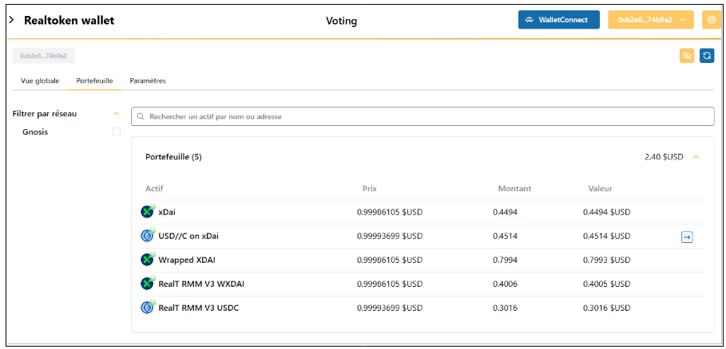Image resolution: width=726 pixels, height=349 pixels.
Task: Collapse the Filtrer par réseau section
Action: tap(117, 114)
